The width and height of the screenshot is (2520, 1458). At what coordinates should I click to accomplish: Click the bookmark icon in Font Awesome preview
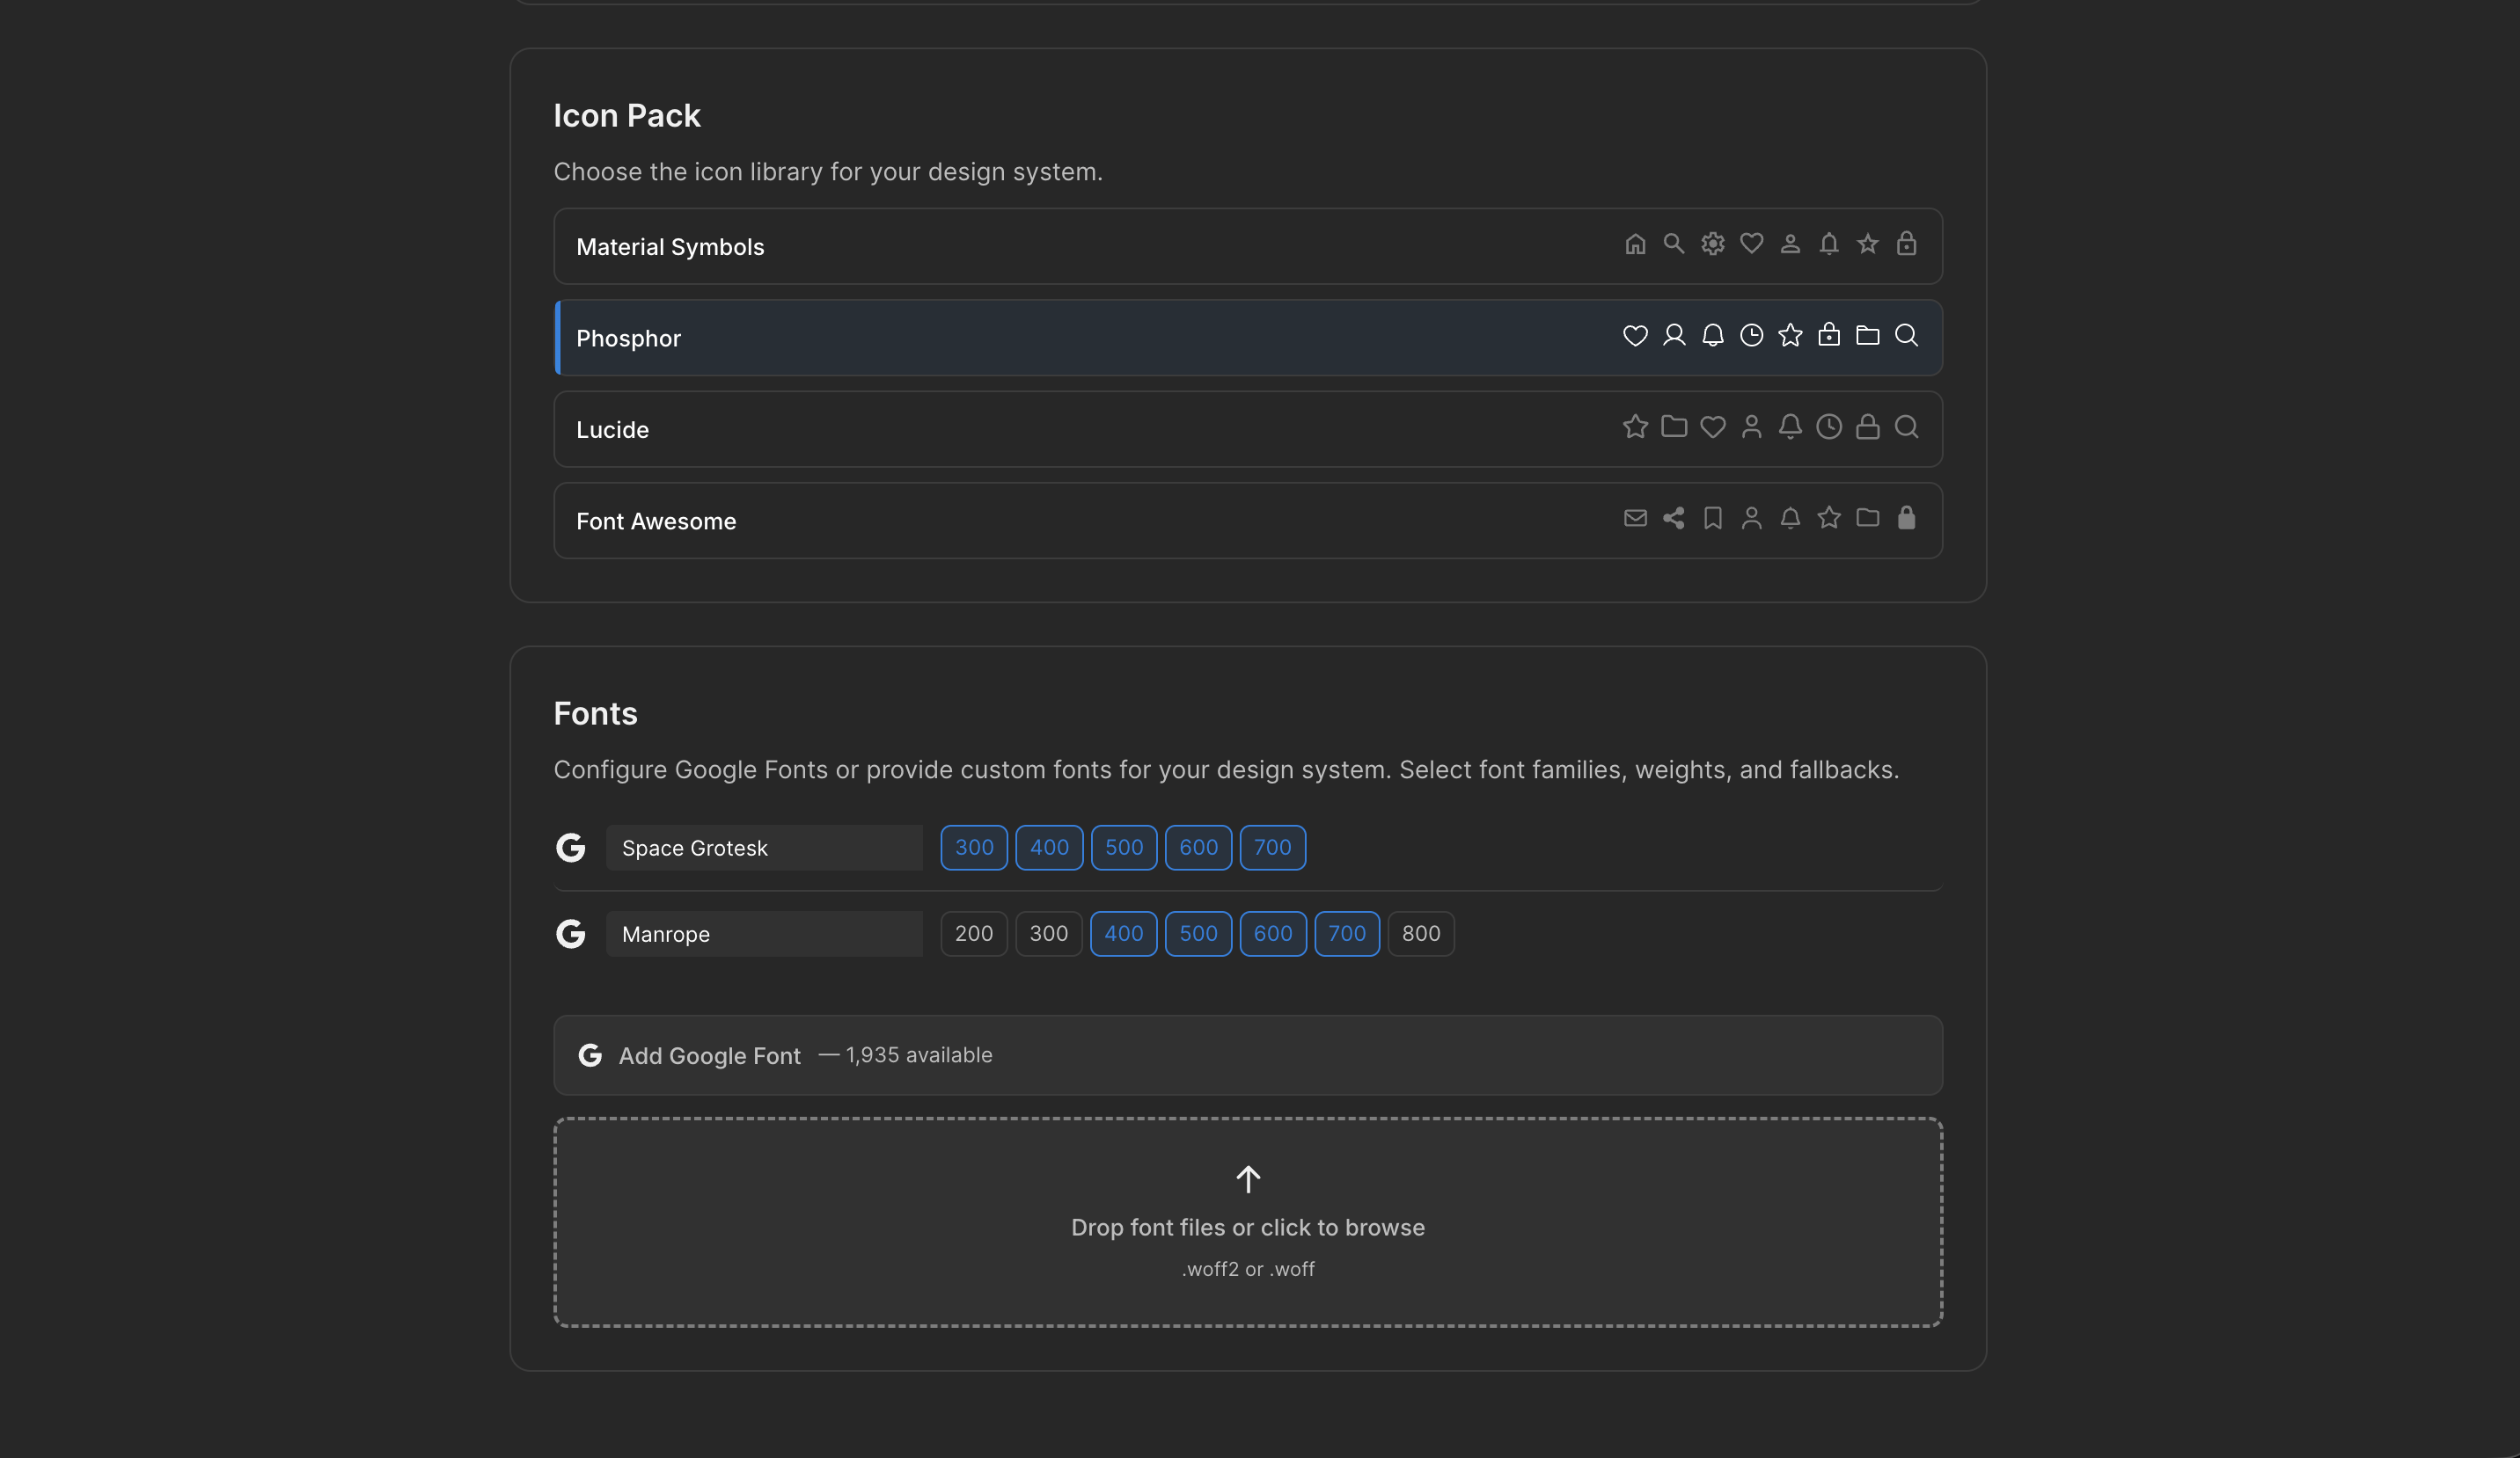coord(1712,518)
